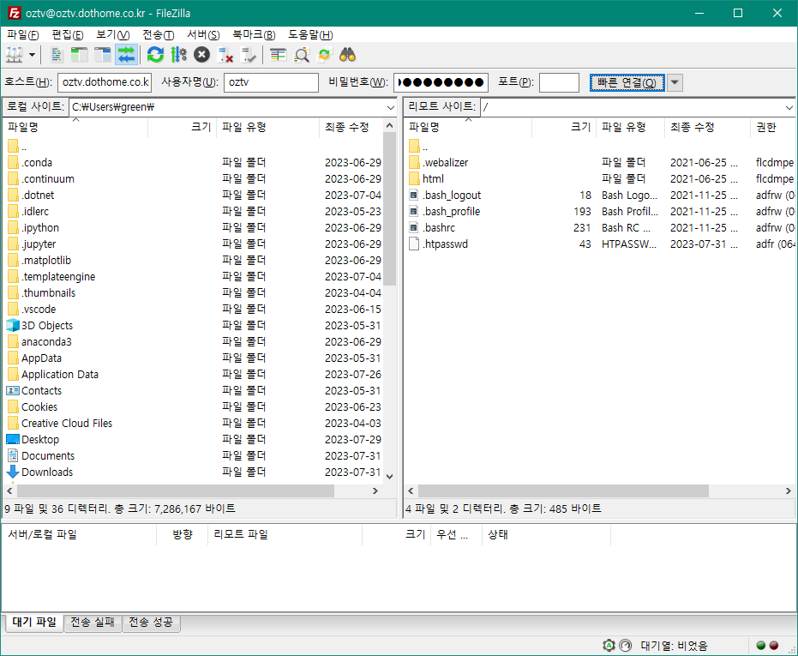Select the .htpasswd file icon
The image size is (798, 656).
414,244
